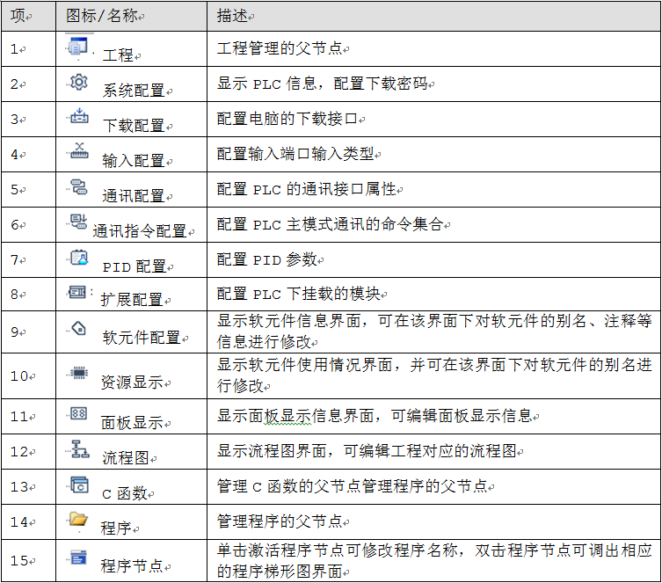
Task: Select the 系统配置 name text
Action: coord(134,90)
